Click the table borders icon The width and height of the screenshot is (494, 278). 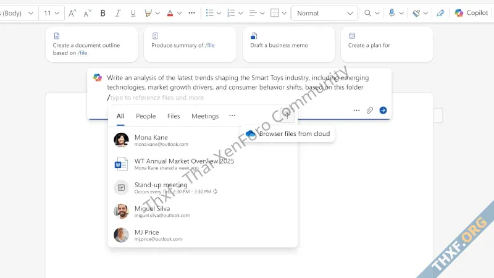click(275, 13)
